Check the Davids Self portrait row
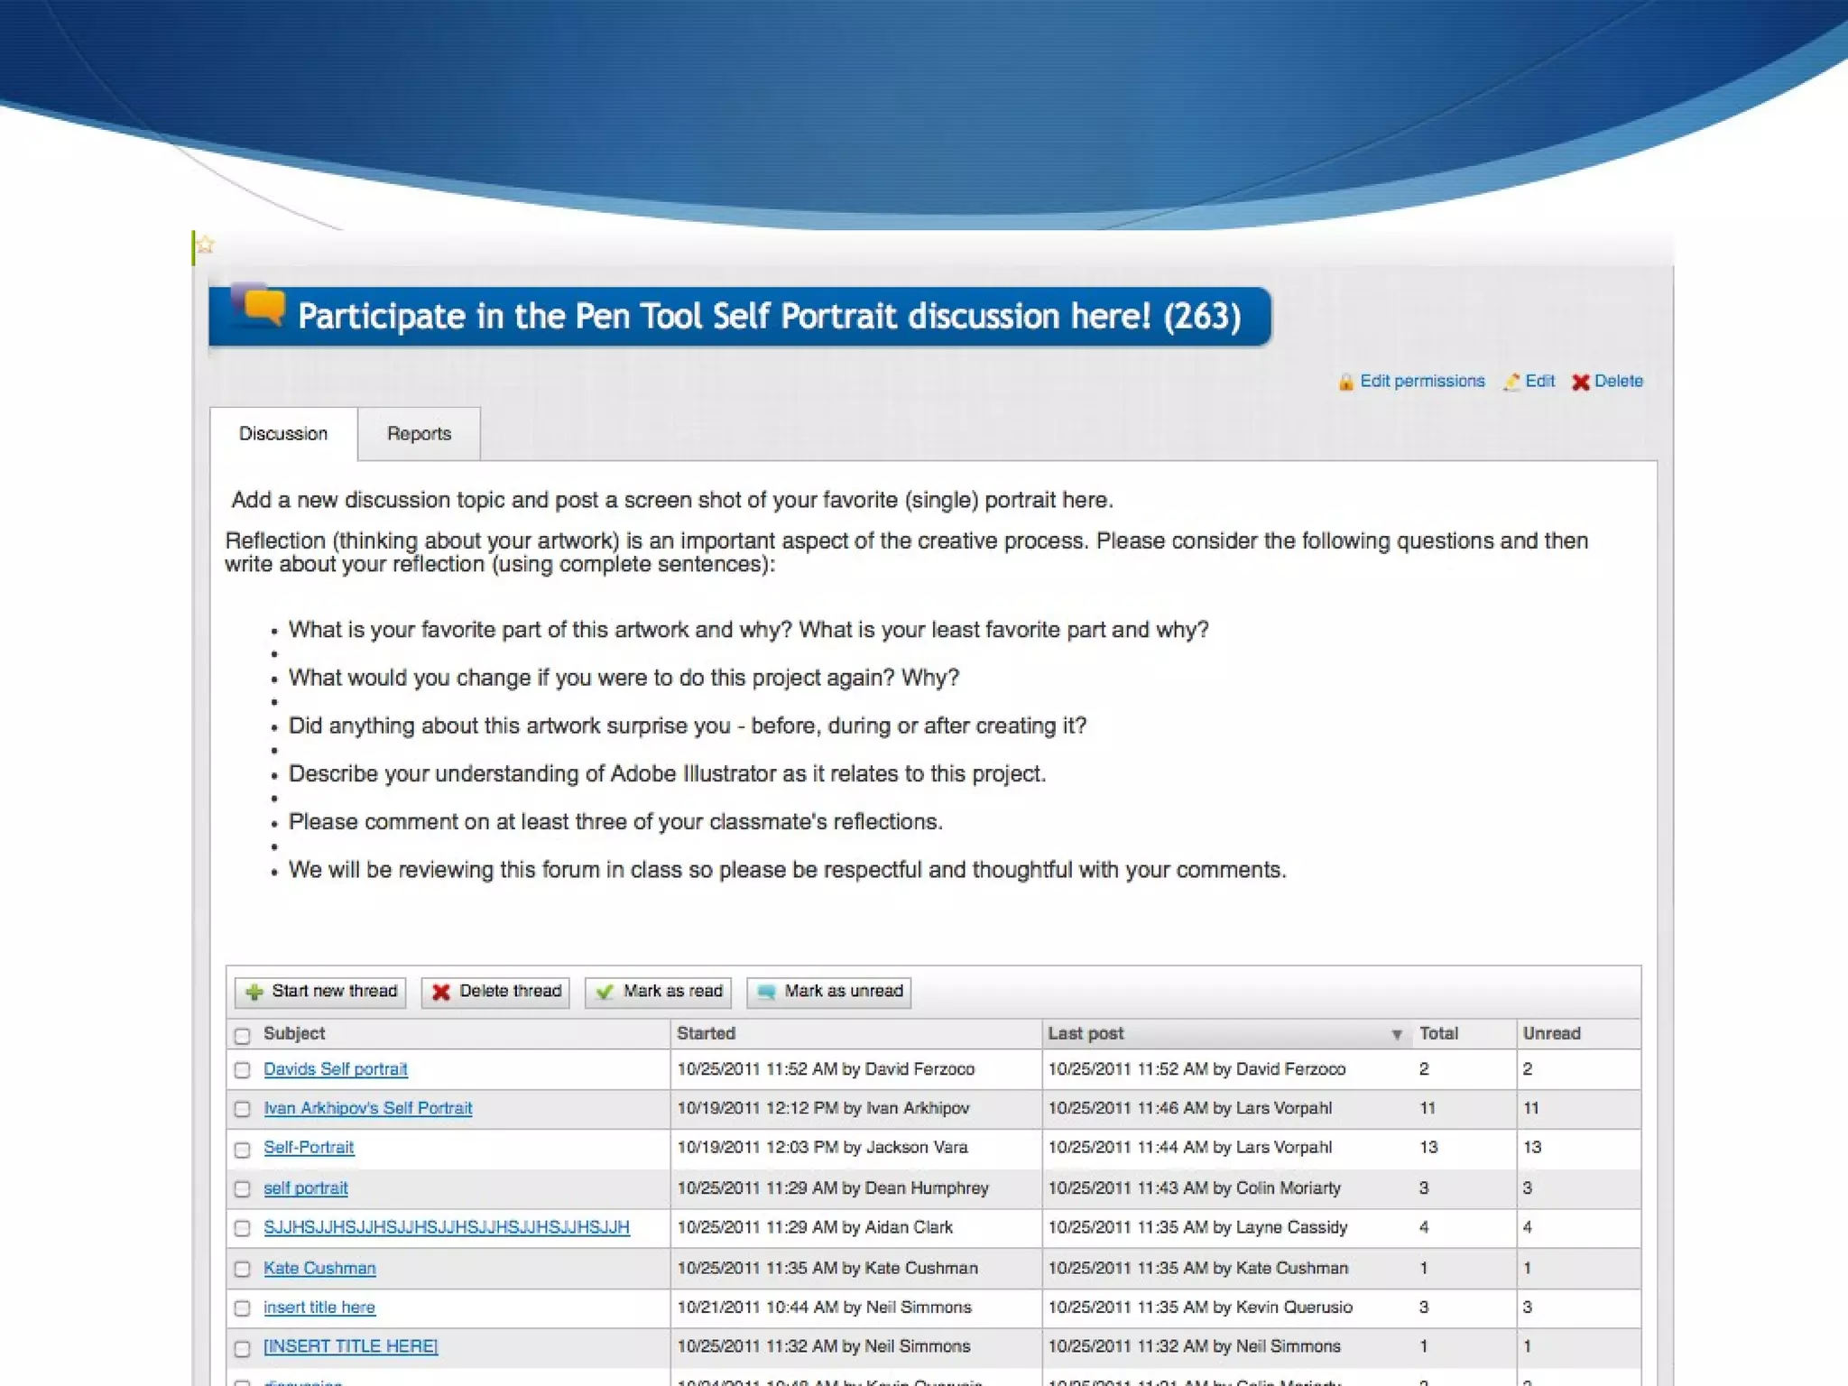1848x1386 pixels. [x=242, y=1070]
